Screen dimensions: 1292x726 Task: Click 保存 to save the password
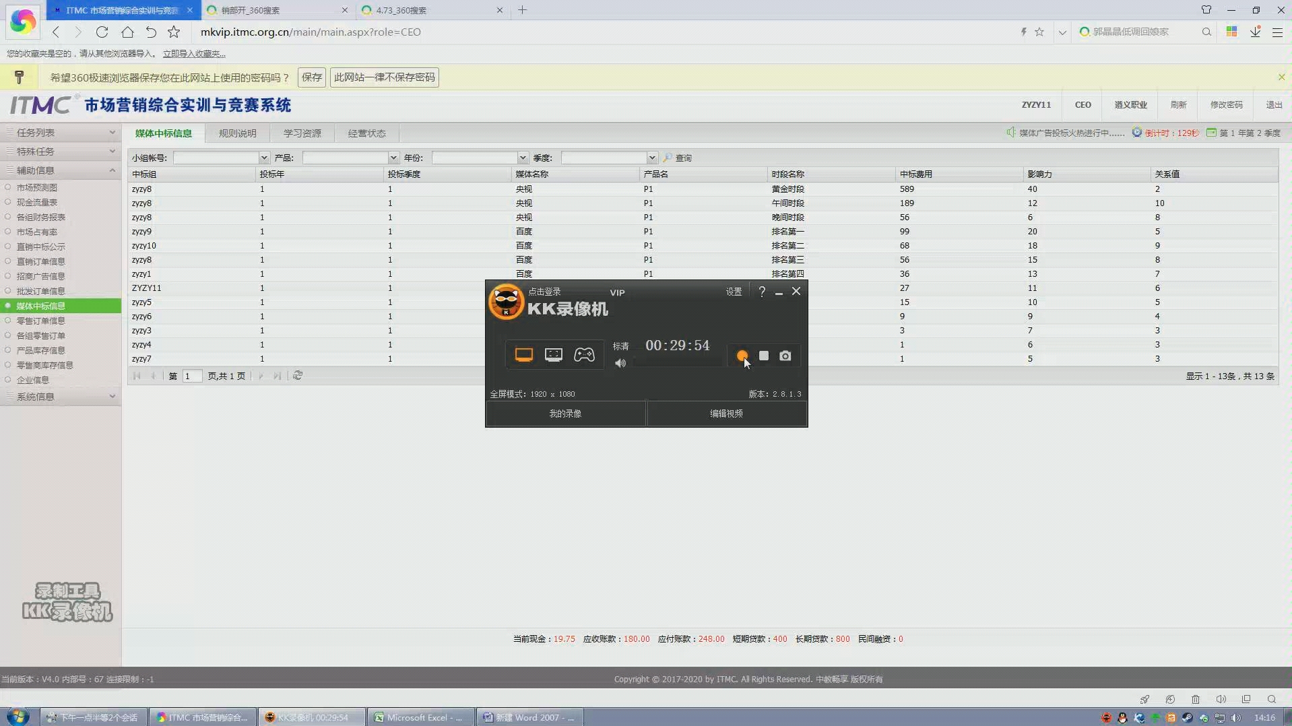(x=311, y=77)
